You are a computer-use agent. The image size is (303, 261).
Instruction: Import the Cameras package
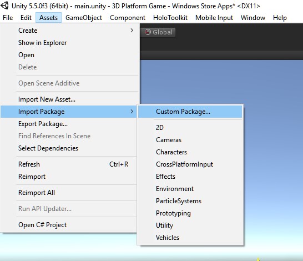point(190,140)
